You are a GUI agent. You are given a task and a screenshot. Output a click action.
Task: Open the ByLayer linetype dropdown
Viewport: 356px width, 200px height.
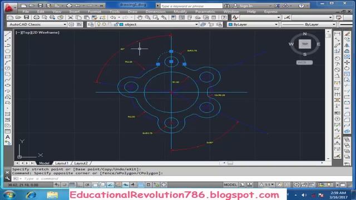pos(334,24)
